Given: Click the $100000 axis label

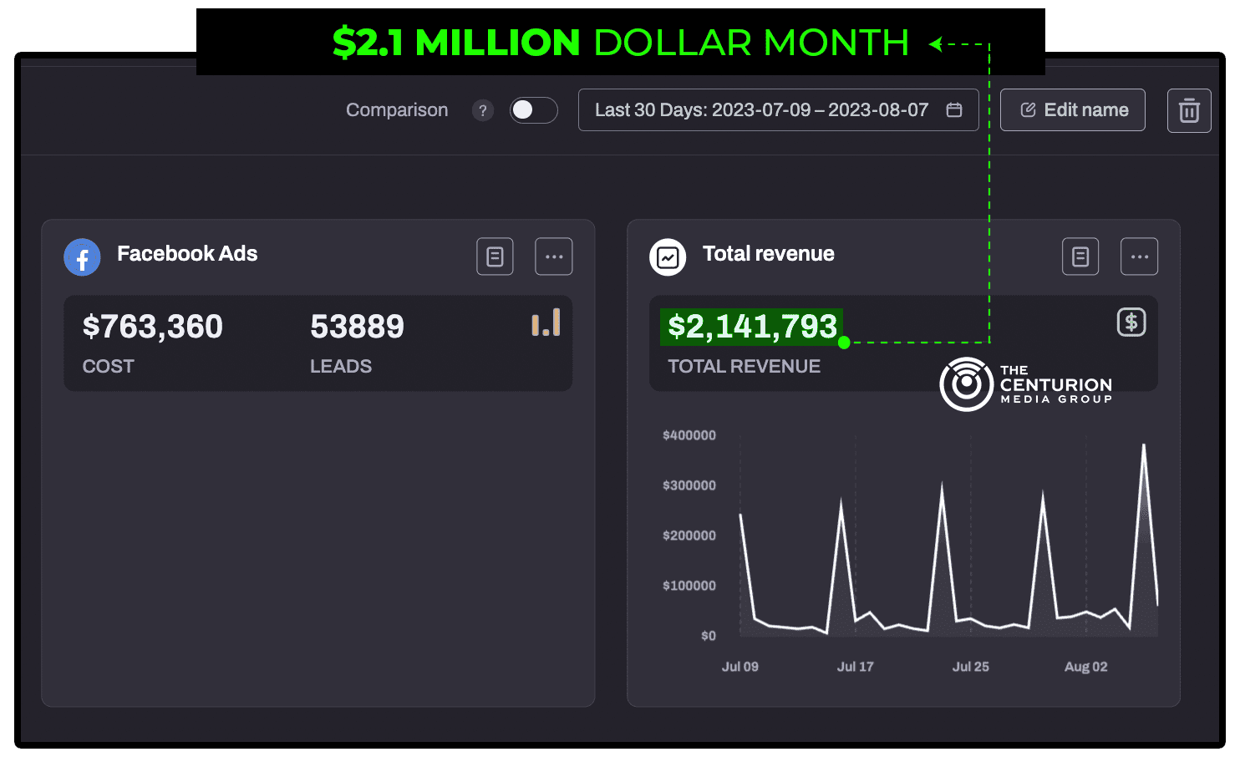Looking at the screenshot, I should 689,586.
